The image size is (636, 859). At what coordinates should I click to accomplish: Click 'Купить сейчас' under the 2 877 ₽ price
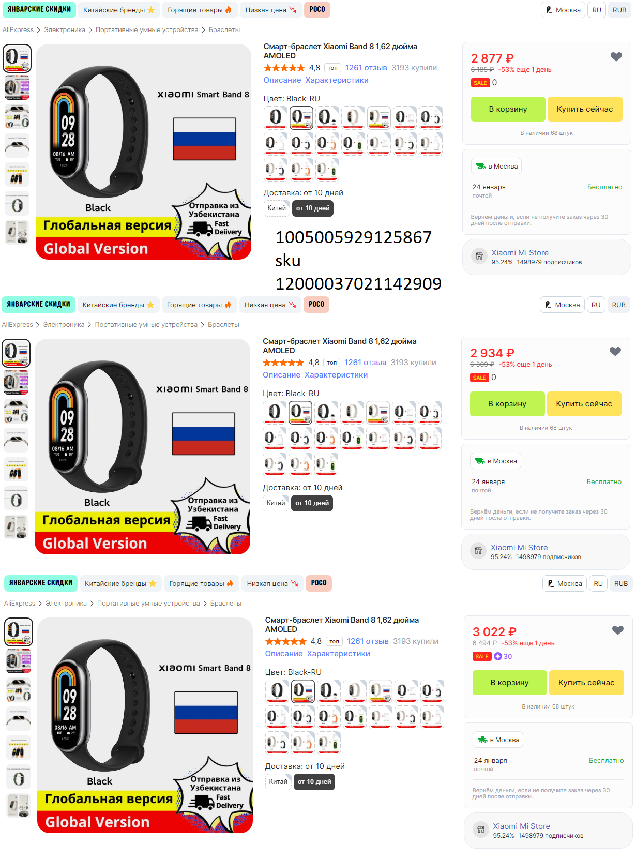click(x=585, y=109)
